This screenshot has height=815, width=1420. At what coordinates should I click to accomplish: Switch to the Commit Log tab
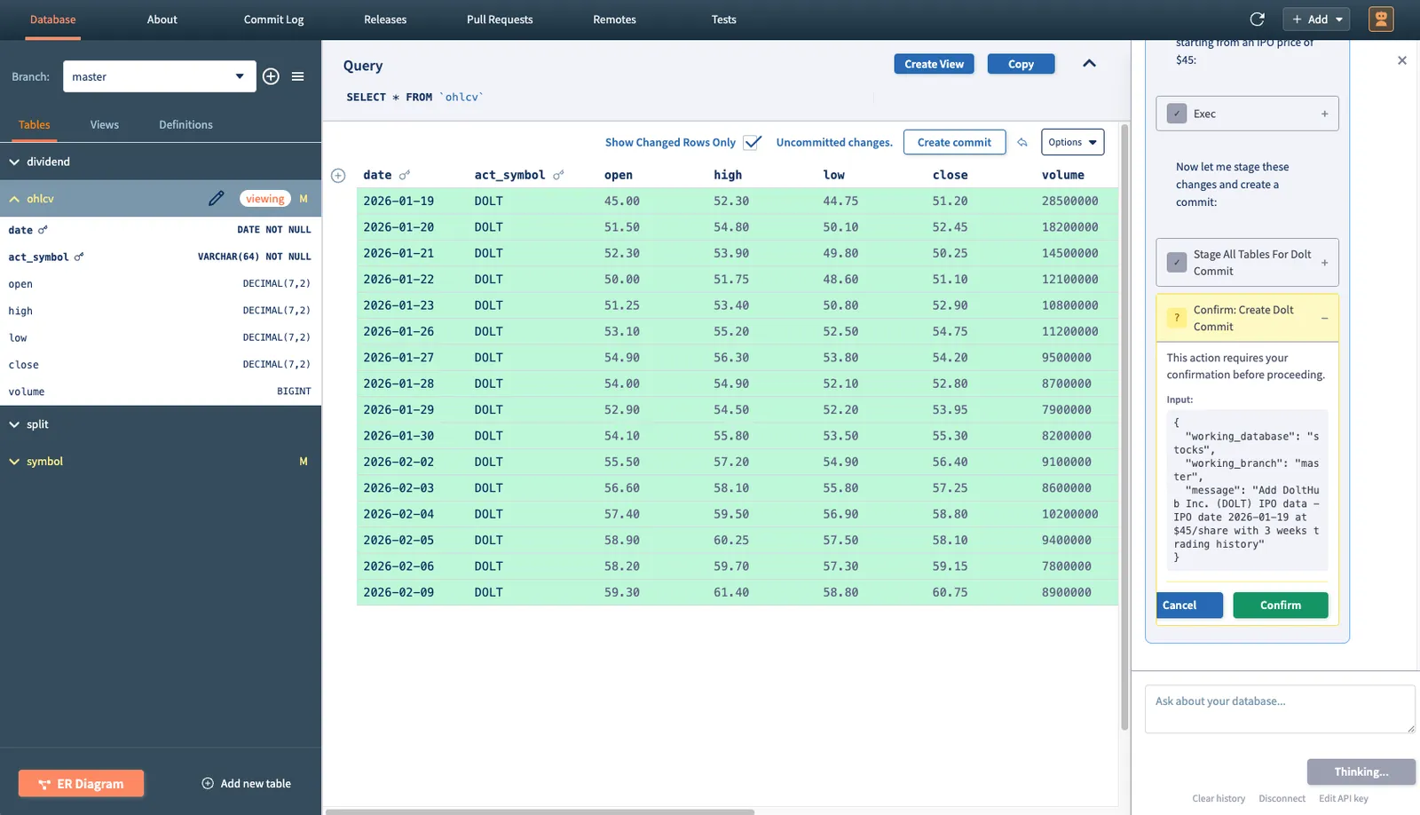pos(273,20)
